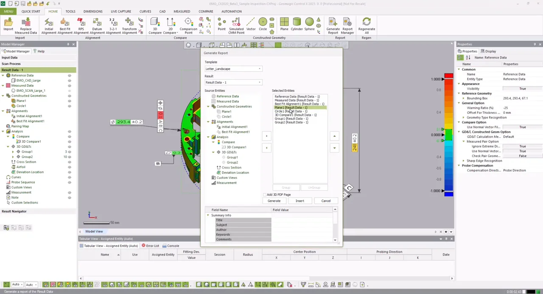Click the Regenerate All icon
The image size is (543, 294).
tap(367, 25)
